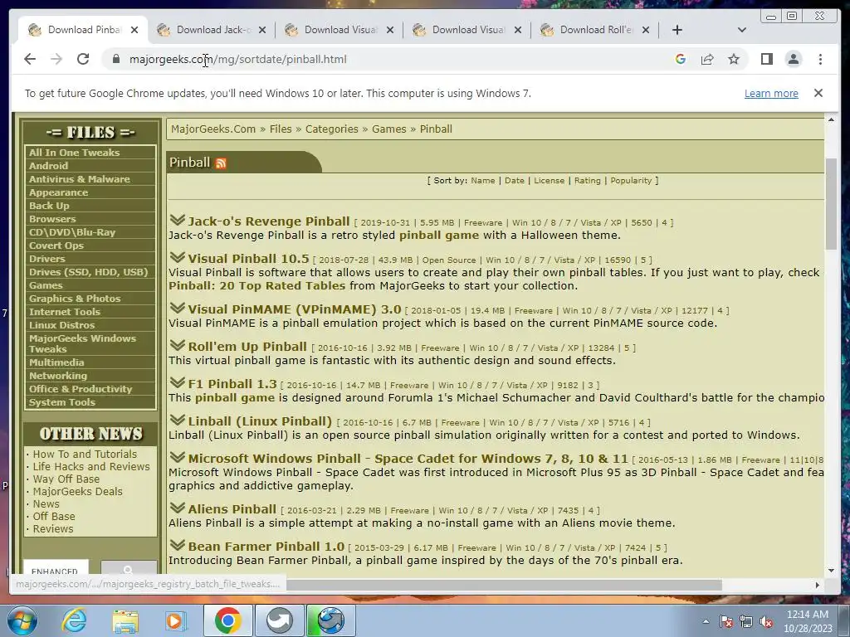Click the browser forward arrow
850x637 pixels.
(x=56, y=59)
